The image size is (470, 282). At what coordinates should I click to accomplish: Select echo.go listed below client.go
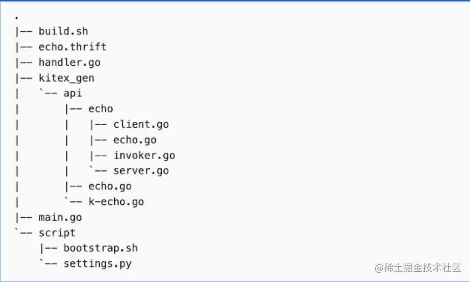pos(135,140)
